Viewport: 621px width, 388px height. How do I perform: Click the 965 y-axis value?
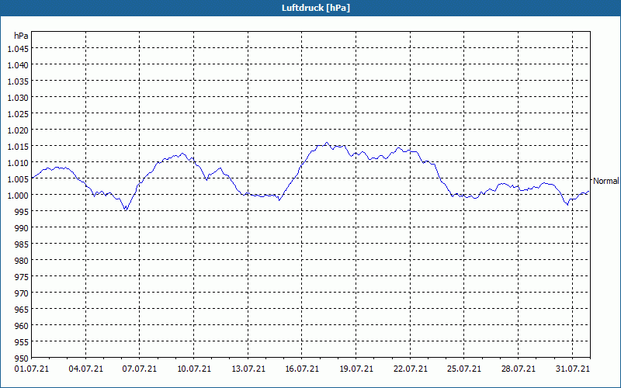tap(22, 309)
